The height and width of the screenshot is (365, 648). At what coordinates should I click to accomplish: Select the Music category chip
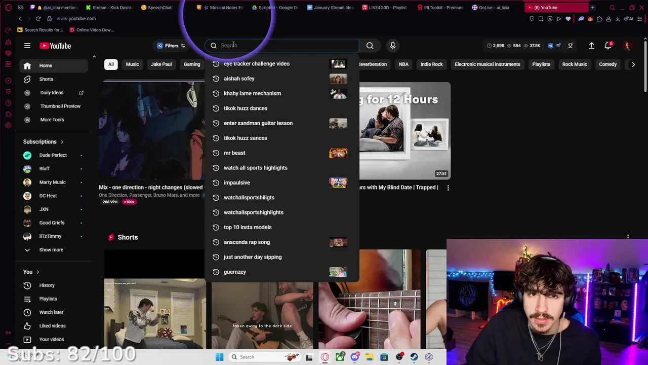pyautogui.click(x=132, y=64)
